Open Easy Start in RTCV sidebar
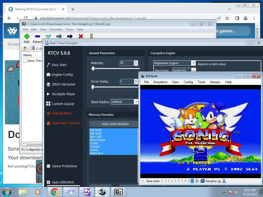 pos(59,65)
